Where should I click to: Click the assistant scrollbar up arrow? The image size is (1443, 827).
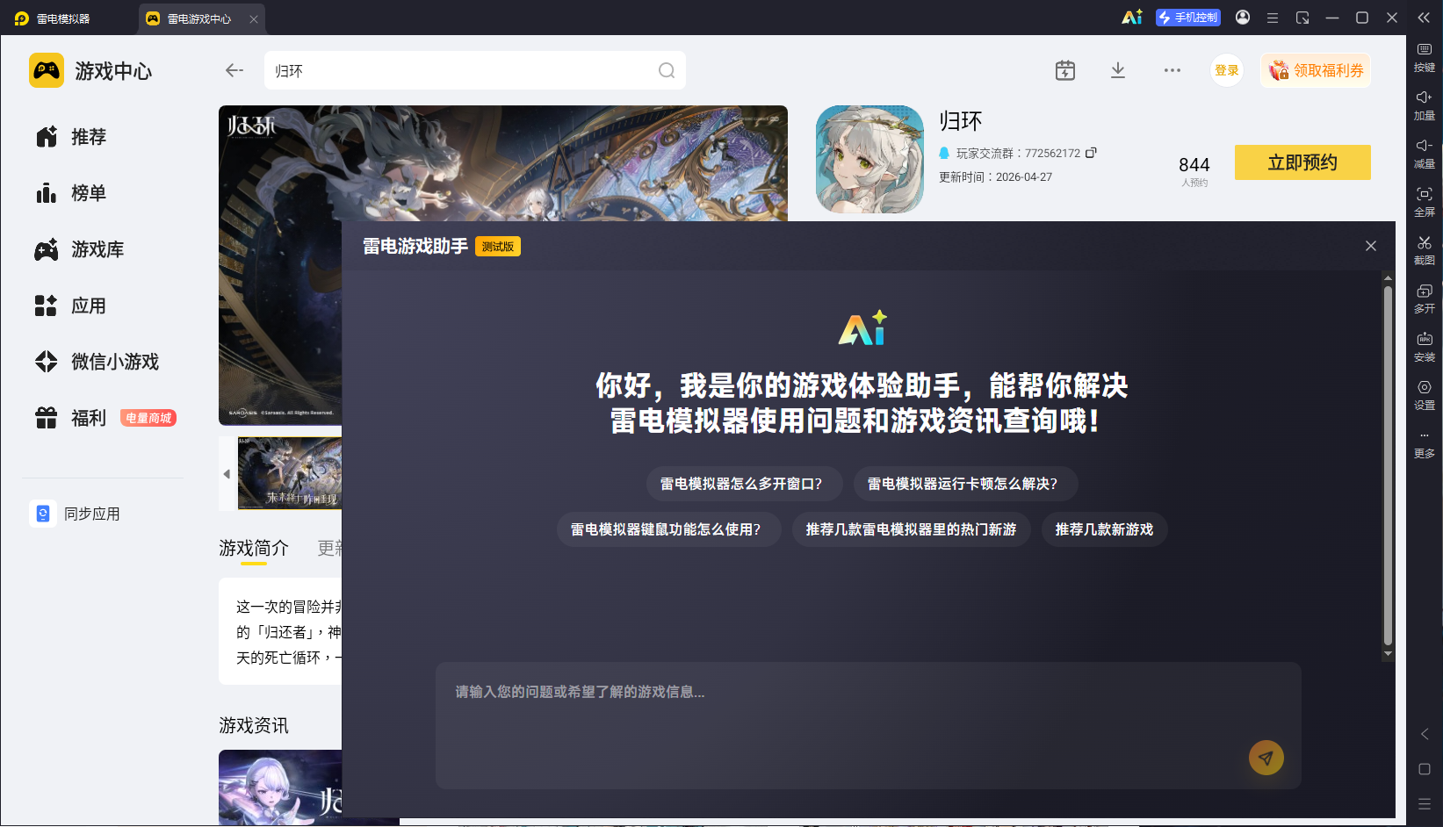click(x=1388, y=278)
